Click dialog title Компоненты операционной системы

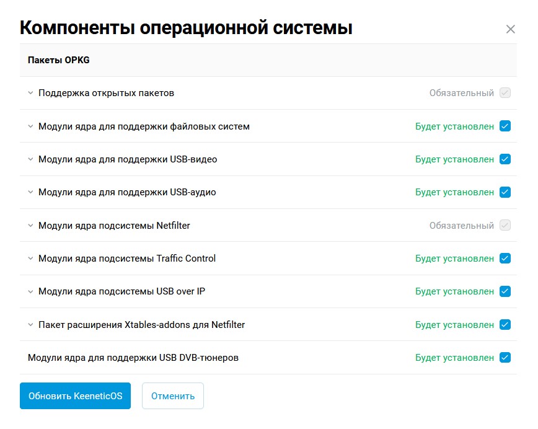187,28
